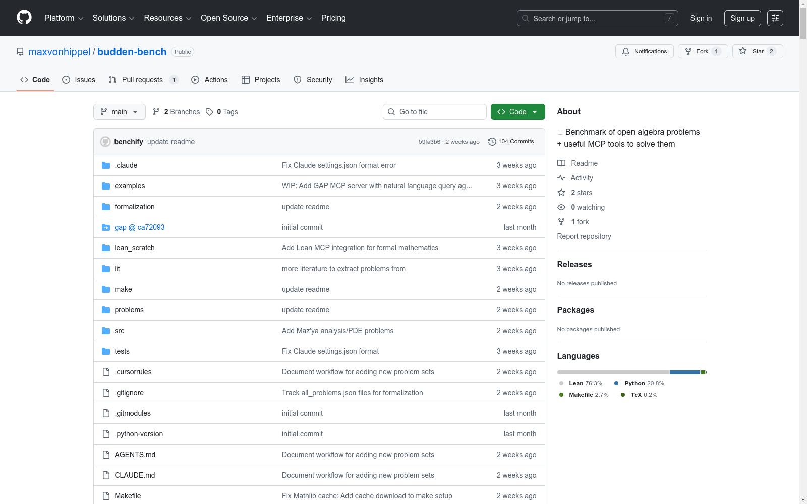
Task: Open the .gitmodules file
Action: click(x=133, y=413)
